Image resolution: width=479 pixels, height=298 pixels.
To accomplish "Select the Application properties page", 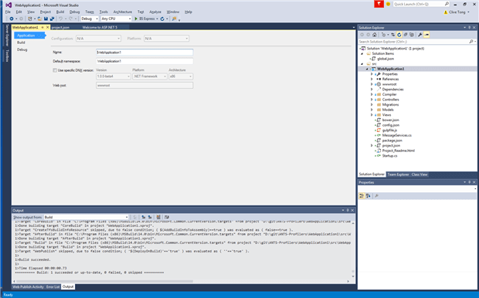I will pos(29,36).
